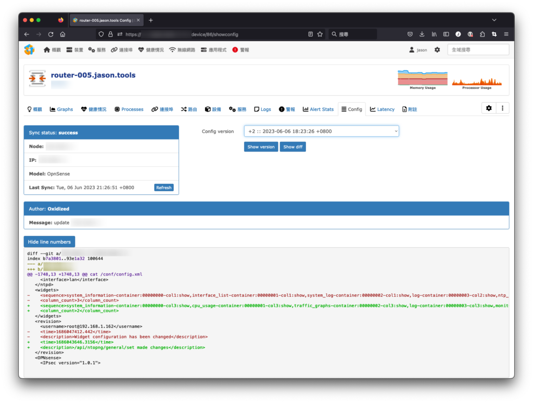Viewport: 533px width, 403px height.
Task: Open the Firefox downloads arrow icon
Action: [x=422, y=34]
